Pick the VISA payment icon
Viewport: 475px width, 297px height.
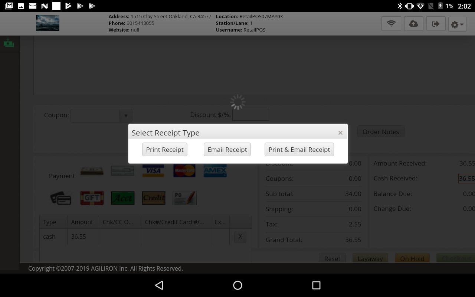pos(153,171)
